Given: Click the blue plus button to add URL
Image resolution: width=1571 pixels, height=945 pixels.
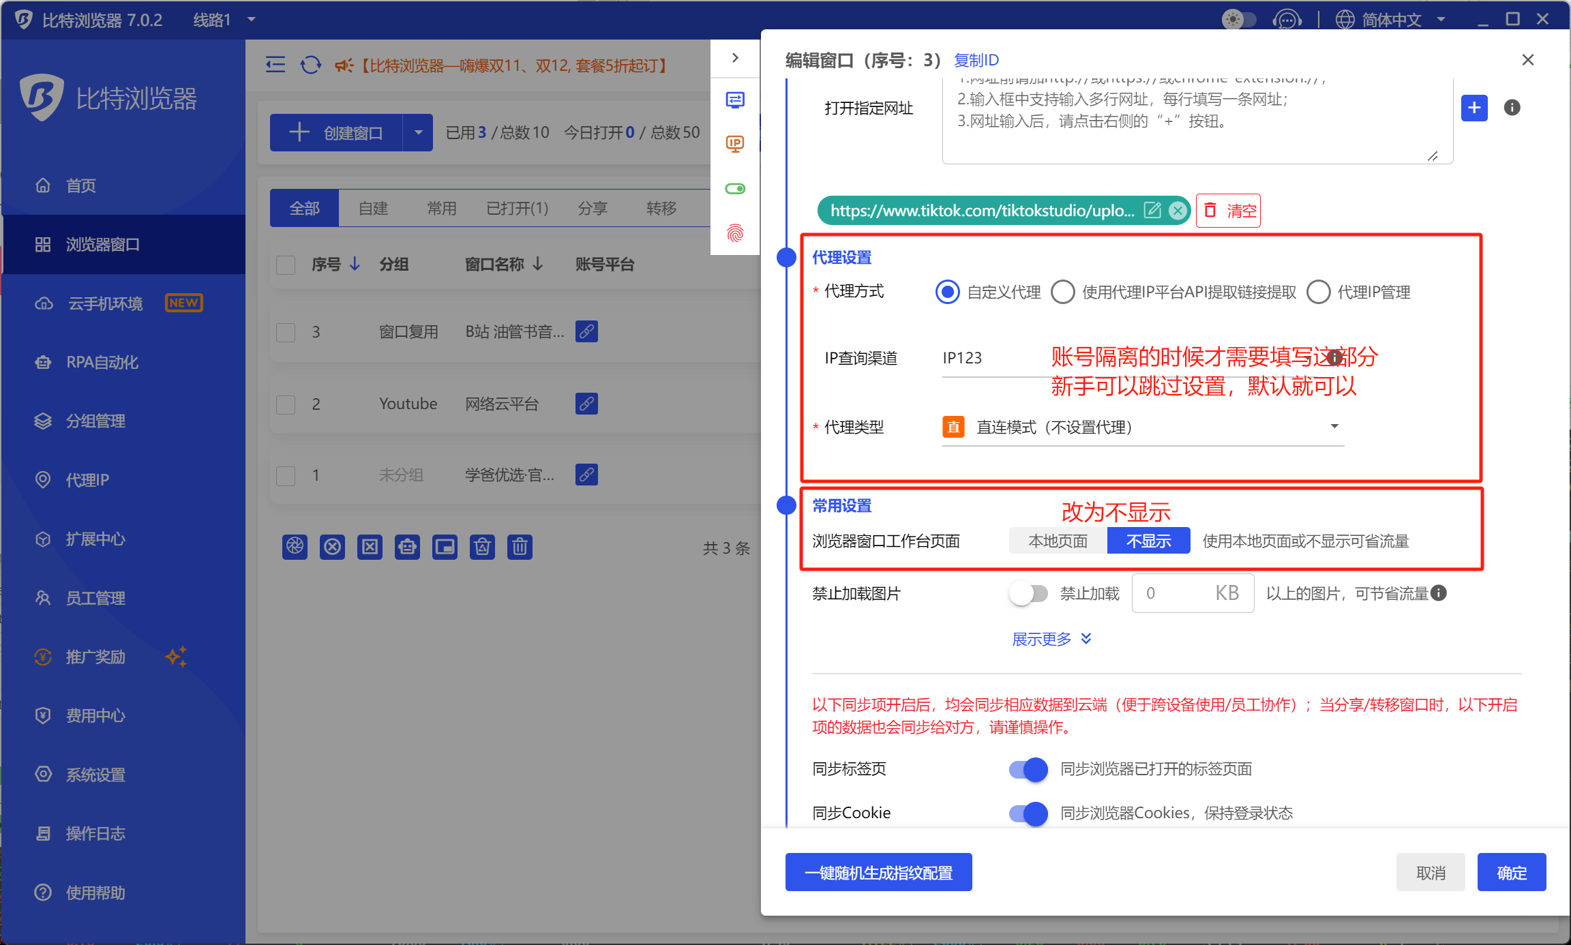Looking at the screenshot, I should pos(1474,108).
